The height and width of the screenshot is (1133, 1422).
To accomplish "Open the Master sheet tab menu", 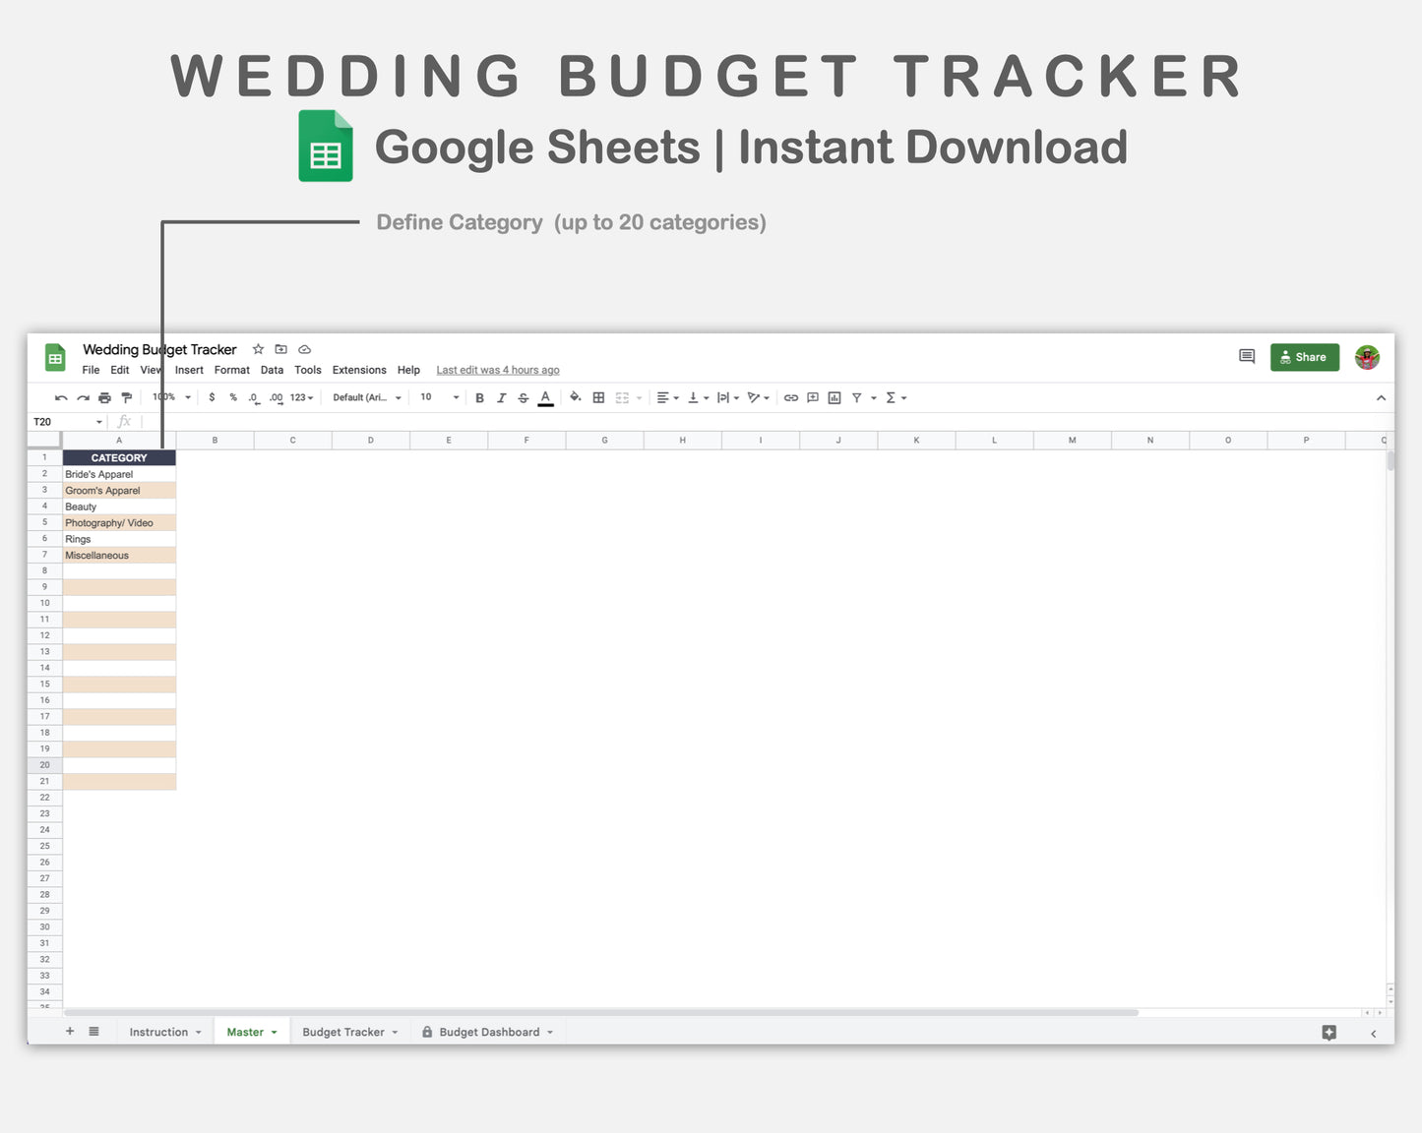I will click(274, 1032).
